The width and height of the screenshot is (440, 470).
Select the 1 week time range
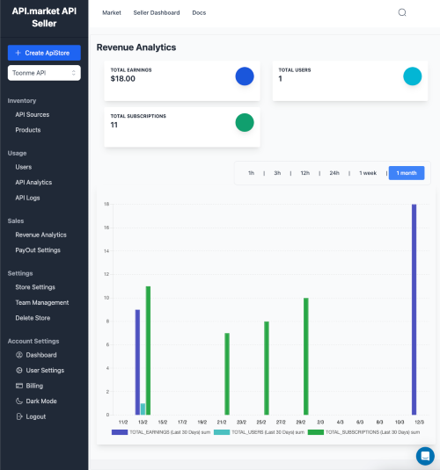[368, 173]
